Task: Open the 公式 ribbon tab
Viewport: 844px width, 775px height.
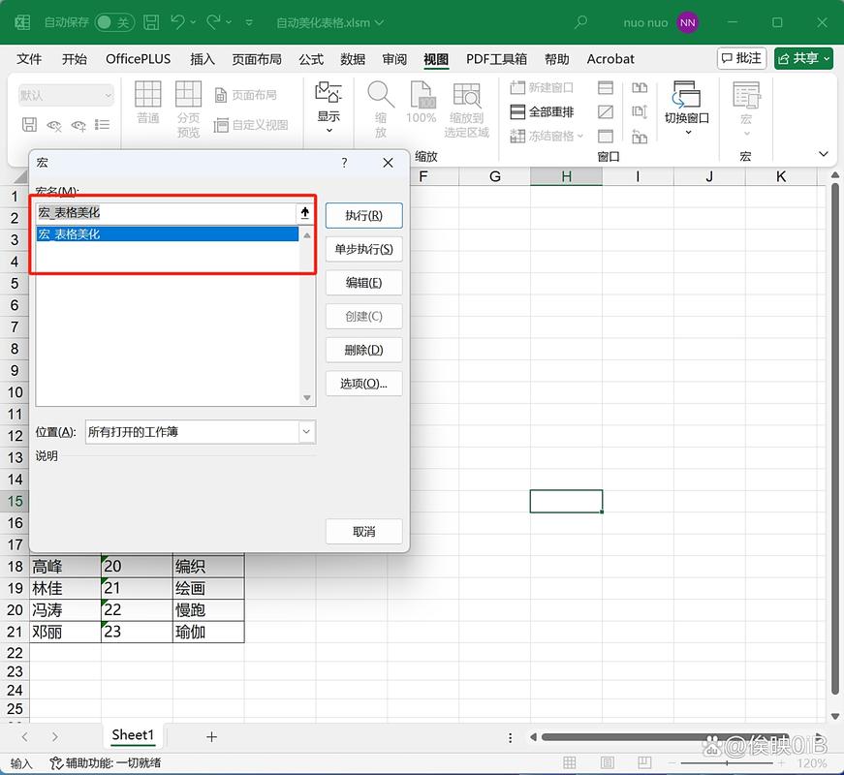Action: tap(311, 59)
